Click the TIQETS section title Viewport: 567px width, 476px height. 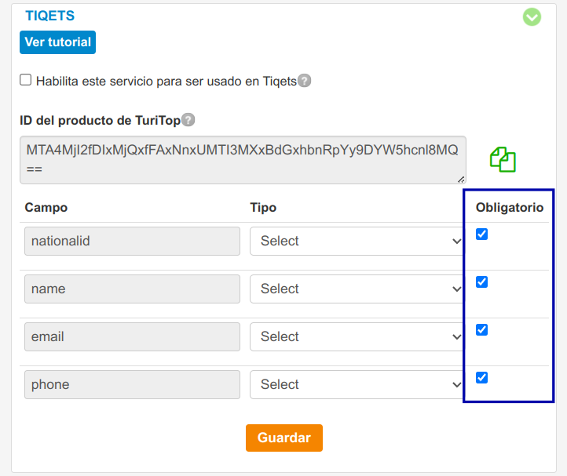tap(50, 16)
